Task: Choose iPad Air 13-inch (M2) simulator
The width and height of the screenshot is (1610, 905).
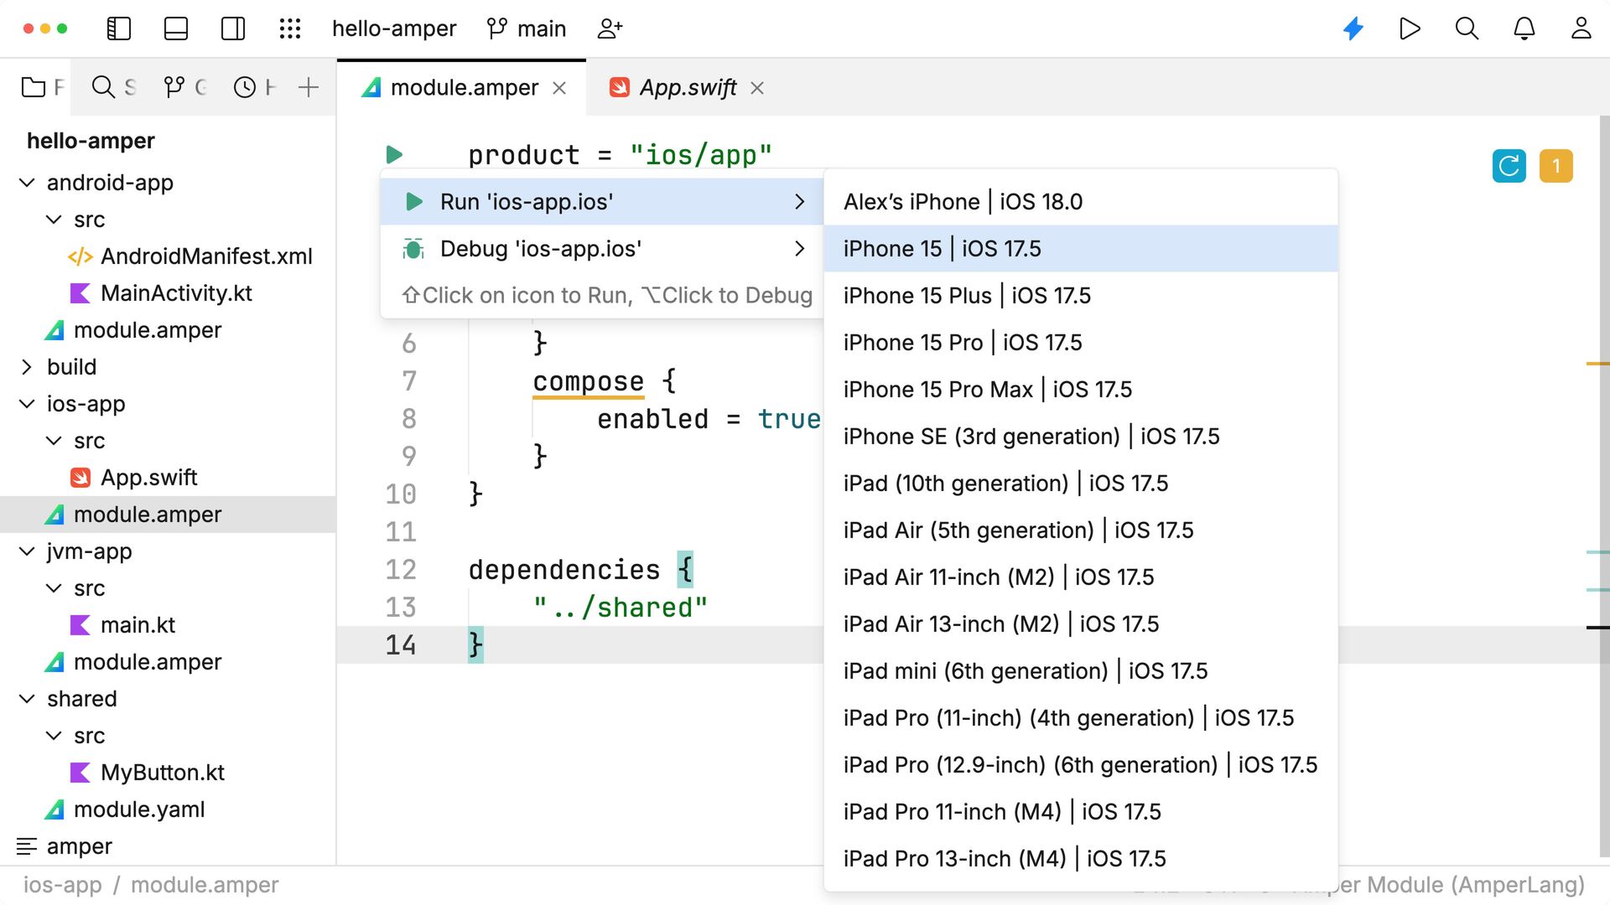Action: tap(1081, 624)
